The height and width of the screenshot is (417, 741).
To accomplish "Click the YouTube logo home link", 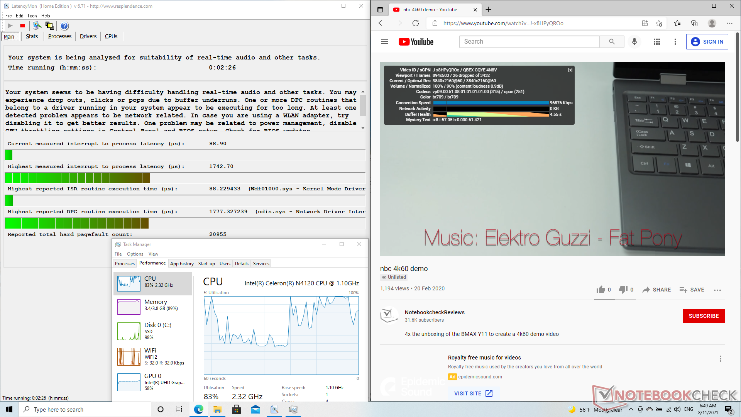I will click(x=416, y=42).
